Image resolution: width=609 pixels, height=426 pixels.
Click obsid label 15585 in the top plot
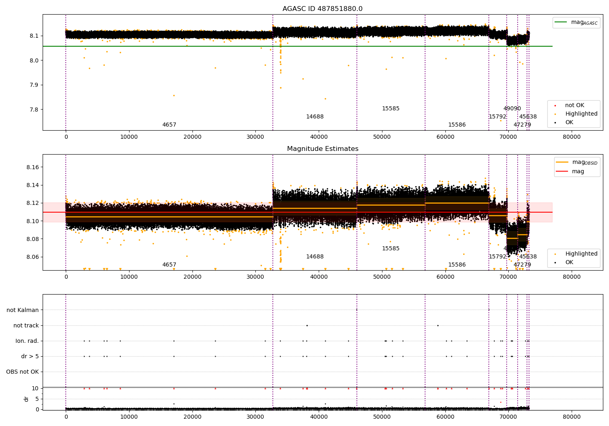(x=391, y=109)
